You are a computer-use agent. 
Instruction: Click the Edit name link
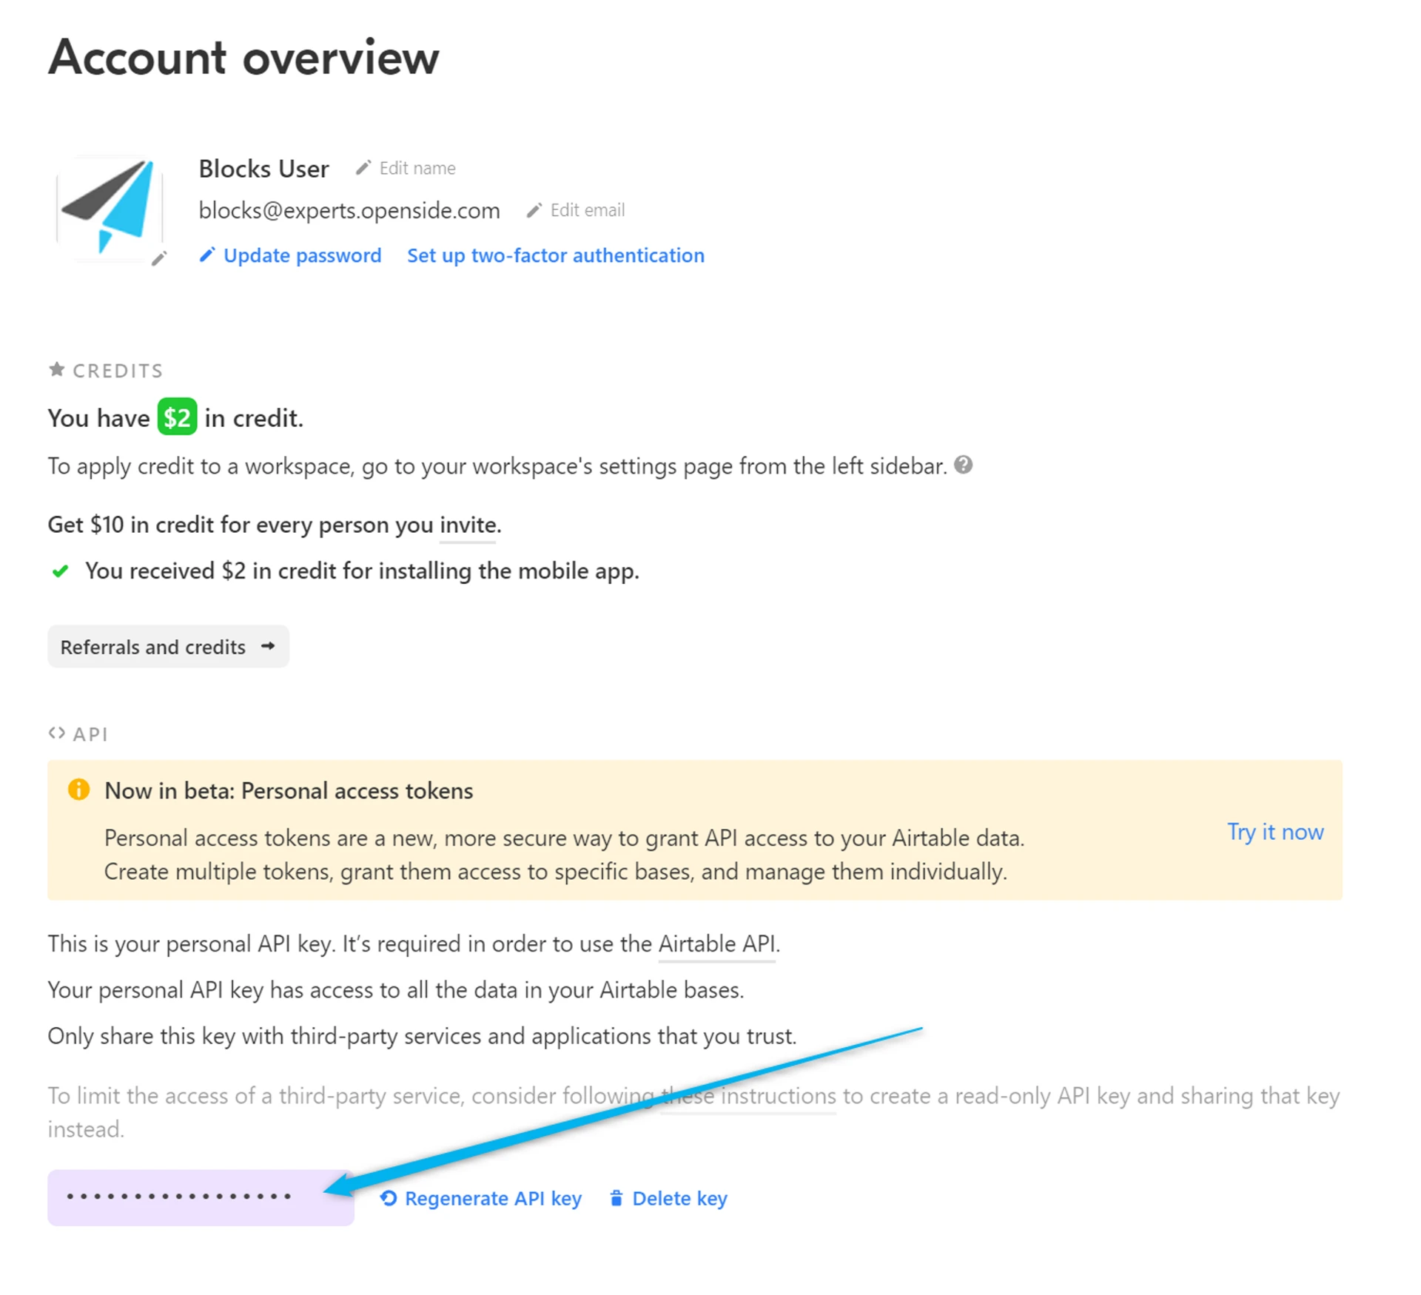pyautogui.click(x=417, y=169)
